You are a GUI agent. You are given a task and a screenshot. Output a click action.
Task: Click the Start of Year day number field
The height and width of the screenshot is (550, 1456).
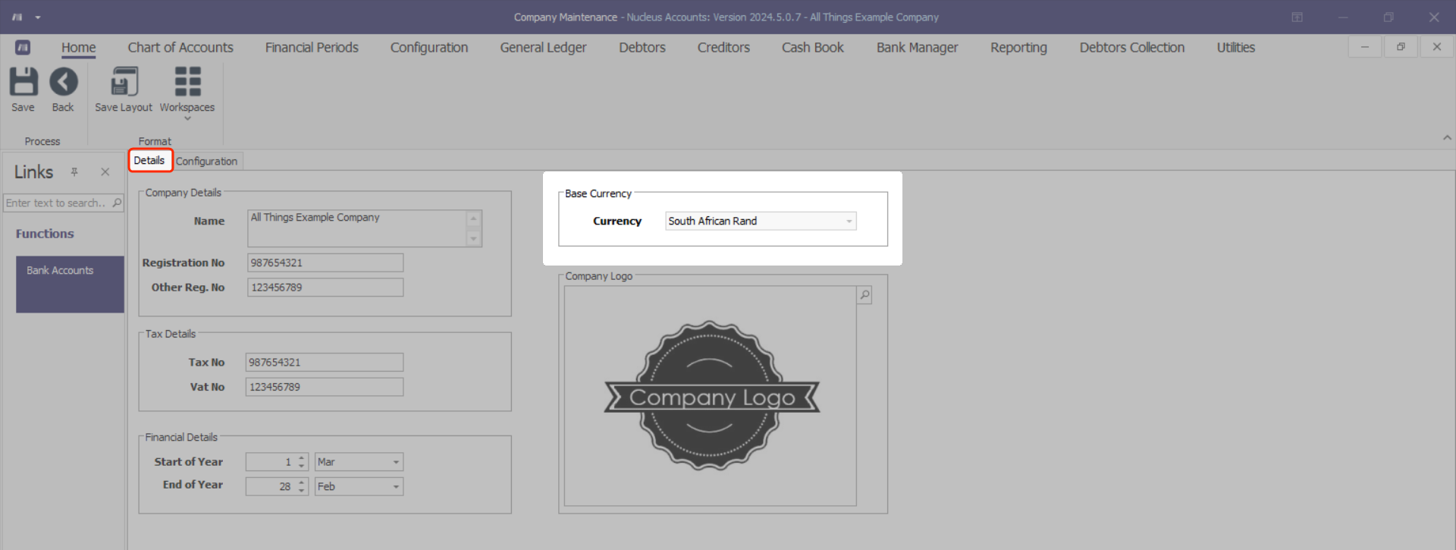271,462
